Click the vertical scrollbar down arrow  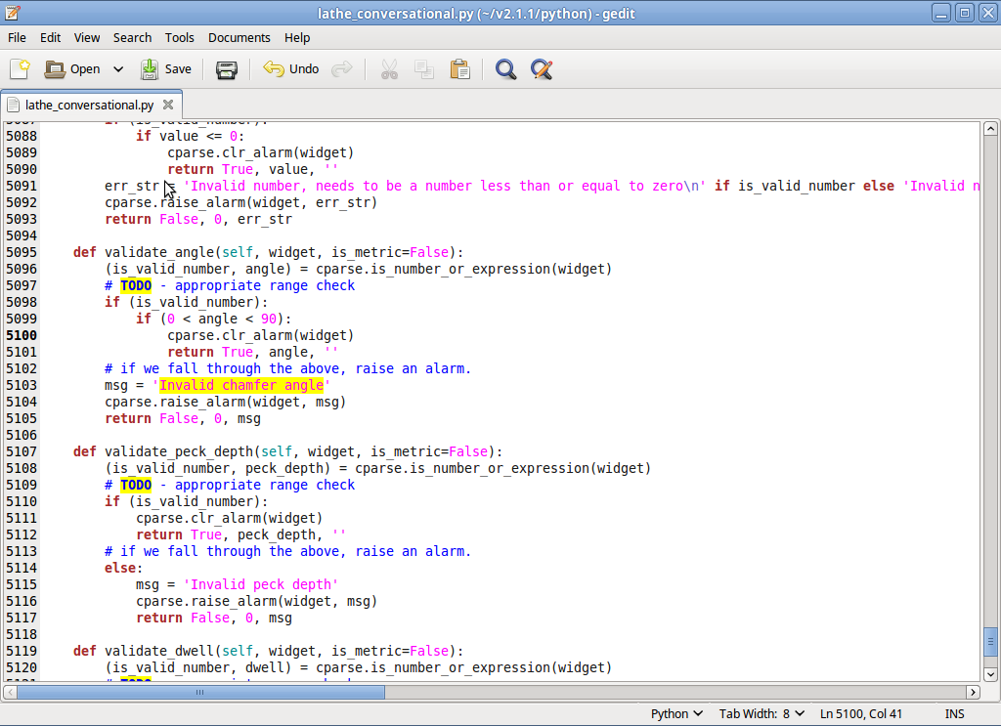point(990,673)
